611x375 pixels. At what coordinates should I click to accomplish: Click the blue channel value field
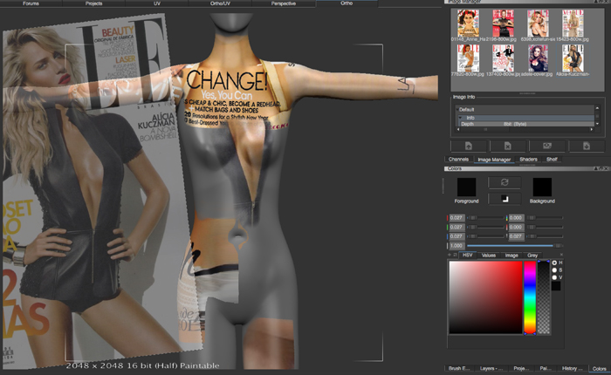point(457,236)
